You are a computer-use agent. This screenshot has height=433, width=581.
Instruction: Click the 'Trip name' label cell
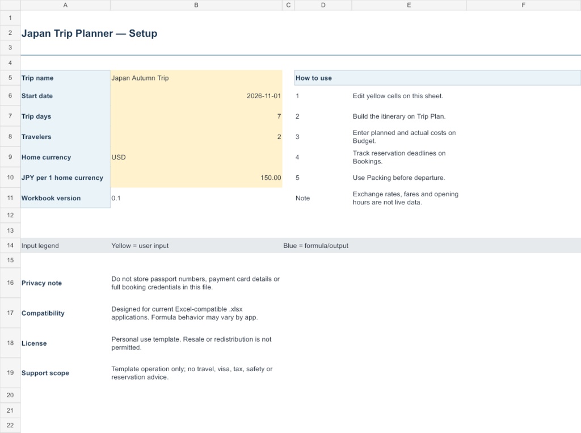(65, 78)
